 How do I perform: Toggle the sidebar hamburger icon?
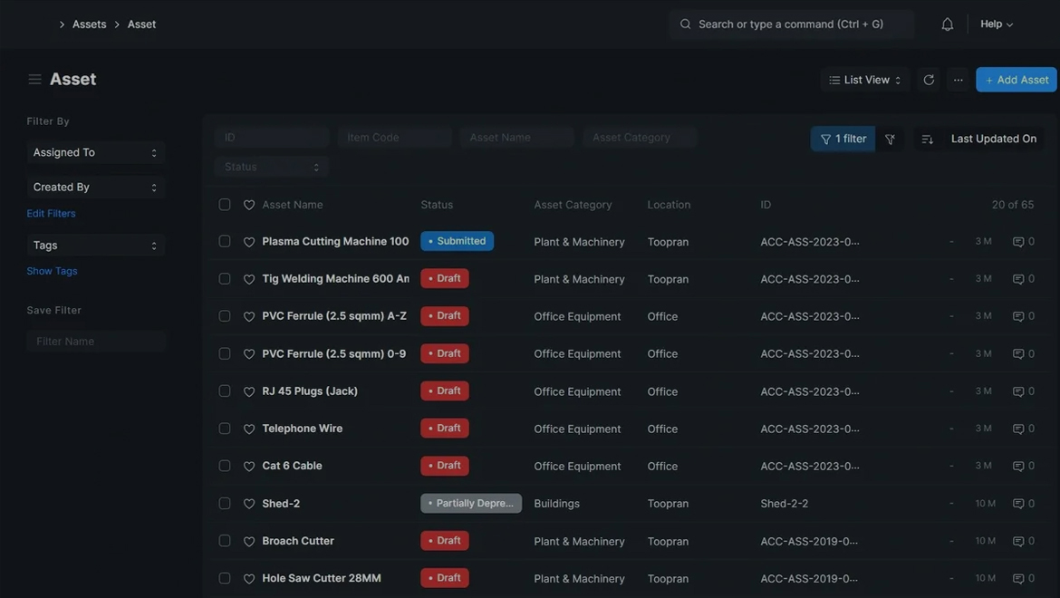[34, 80]
